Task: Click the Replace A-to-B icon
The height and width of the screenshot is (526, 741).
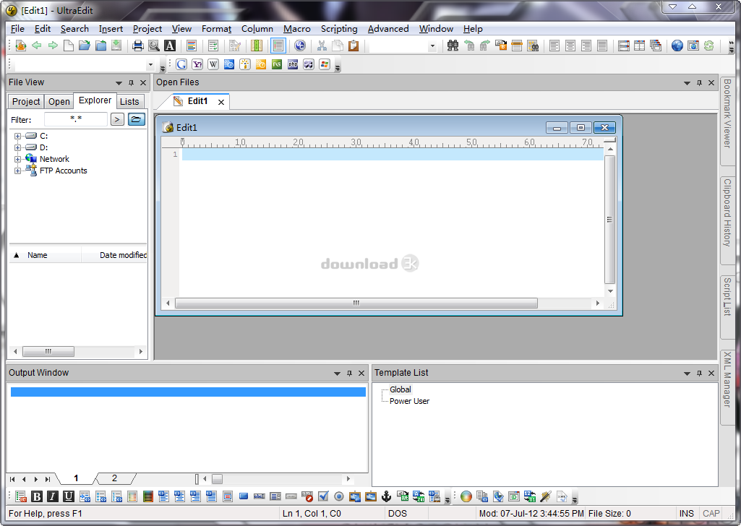Action: tap(501, 46)
